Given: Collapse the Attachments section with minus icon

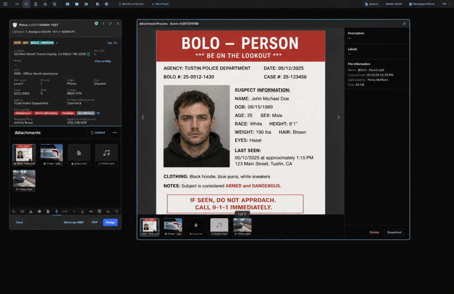Looking at the screenshot, I should tap(115, 132).
